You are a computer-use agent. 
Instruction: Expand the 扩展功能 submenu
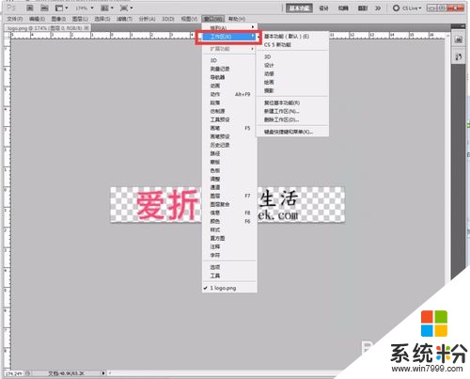[x=229, y=49]
